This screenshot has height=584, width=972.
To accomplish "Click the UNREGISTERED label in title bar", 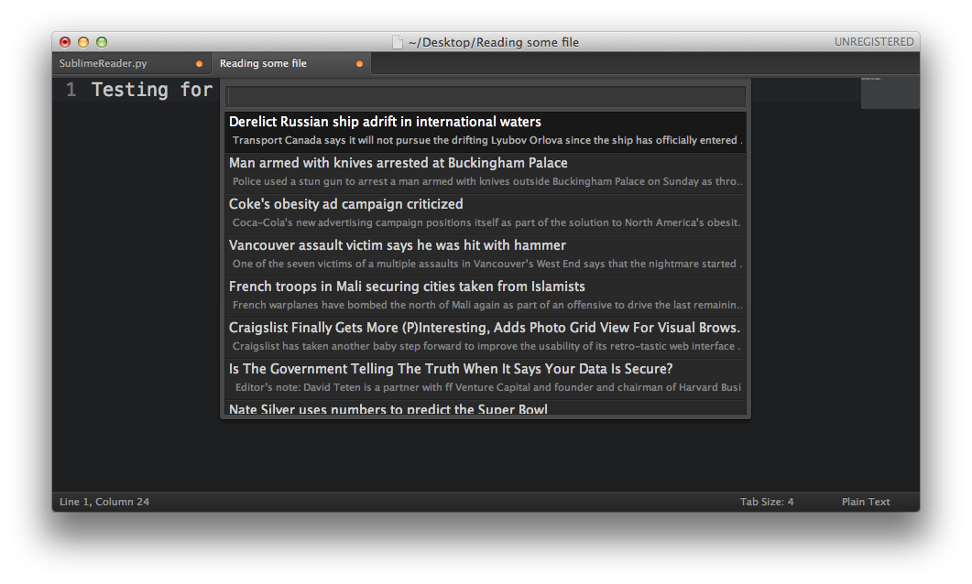I will click(x=874, y=41).
